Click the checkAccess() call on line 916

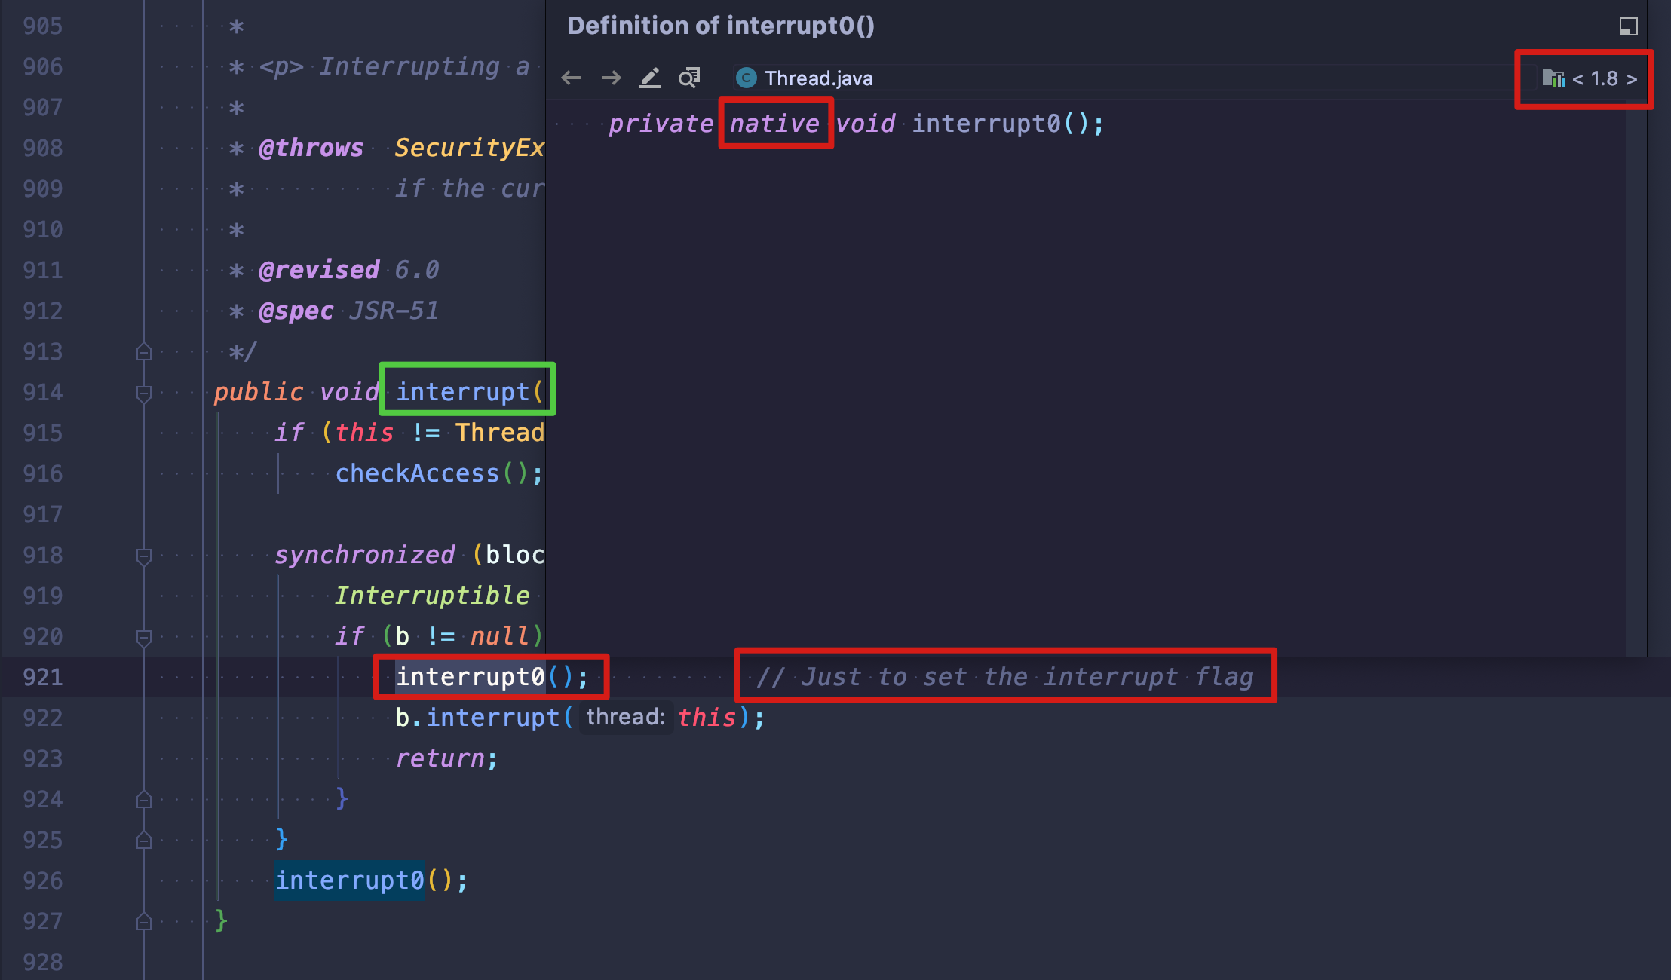[417, 473]
